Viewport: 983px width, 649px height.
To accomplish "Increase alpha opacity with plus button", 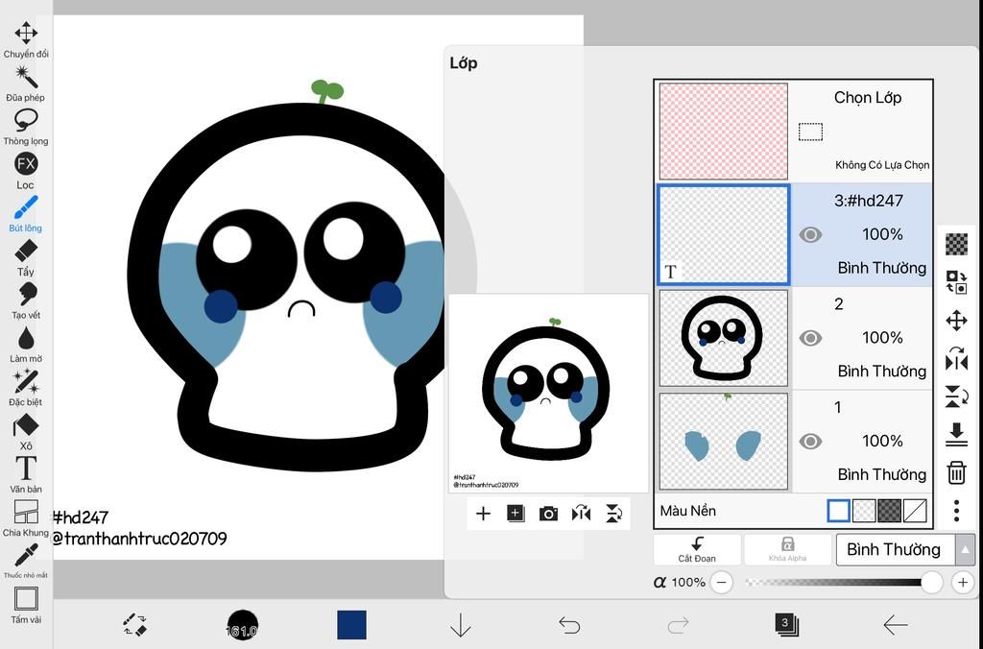I will click(x=962, y=583).
